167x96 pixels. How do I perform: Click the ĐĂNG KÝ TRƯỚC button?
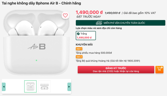pyautogui.click(x=116, y=70)
